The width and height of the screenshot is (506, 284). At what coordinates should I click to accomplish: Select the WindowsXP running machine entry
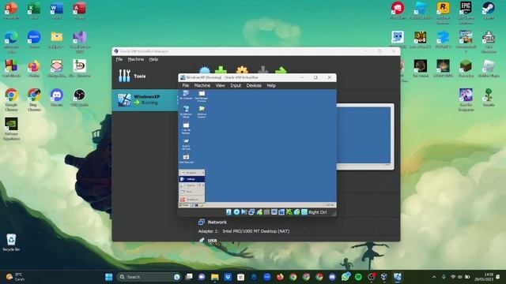click(x=145, y=100)
